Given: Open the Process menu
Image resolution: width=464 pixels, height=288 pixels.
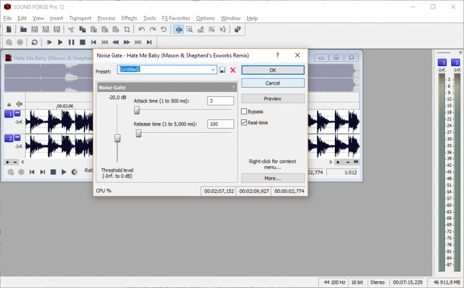Looking at the screenshot, I should [106, 18].
